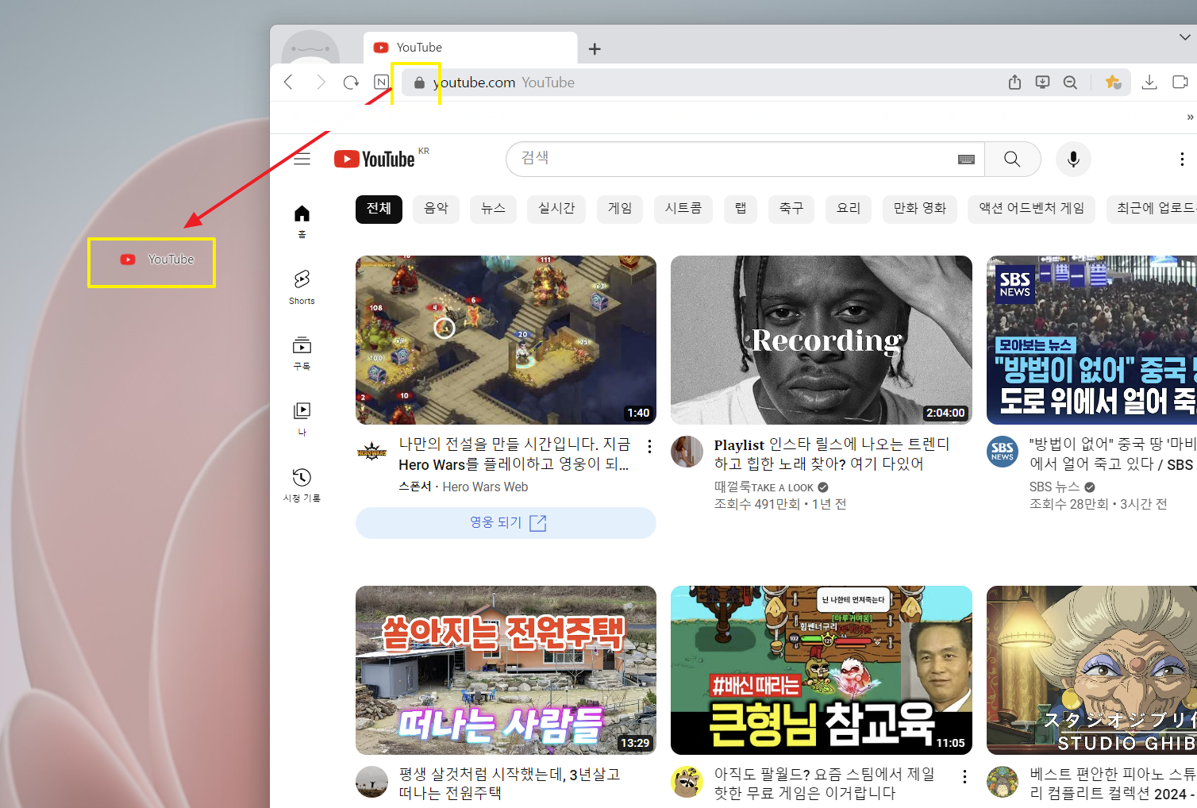The height and width of the screenshot is (808, 1197).
Task: Select the 실시간 filter chip
Action: tap(556, 209)
